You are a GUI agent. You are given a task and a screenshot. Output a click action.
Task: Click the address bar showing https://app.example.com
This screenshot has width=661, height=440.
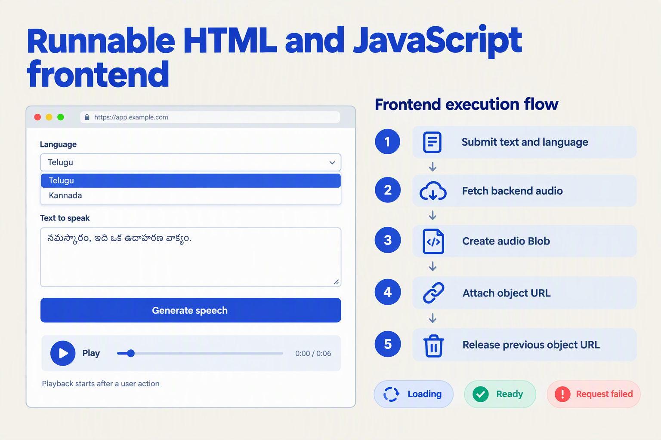(x=210, y=117)
